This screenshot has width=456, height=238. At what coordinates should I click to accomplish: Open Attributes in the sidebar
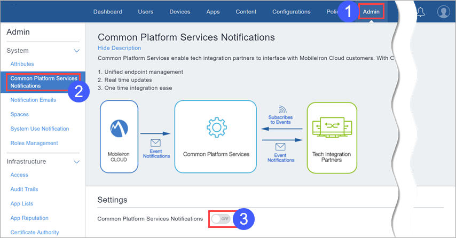[22, 64]
